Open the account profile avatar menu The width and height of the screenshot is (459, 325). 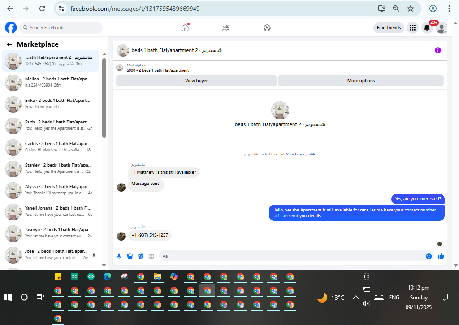[x=442, y=27]
